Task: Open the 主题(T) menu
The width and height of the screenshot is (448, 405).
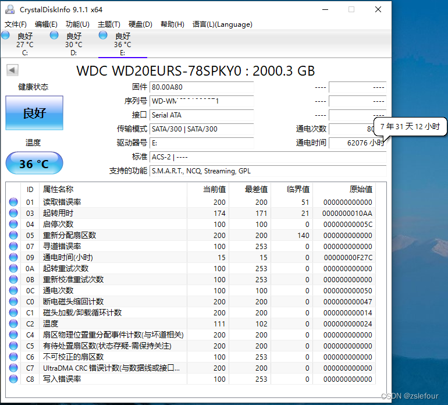Action: click(x=109, y=24)
